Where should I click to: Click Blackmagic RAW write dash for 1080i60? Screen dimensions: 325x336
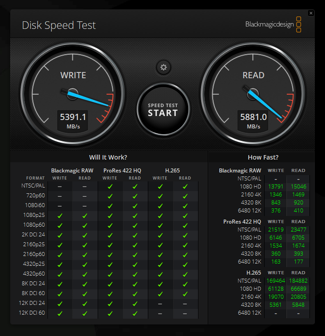[59, 206]
